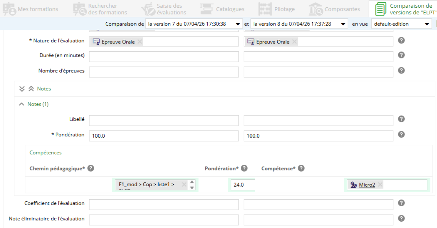Open the version 8 comparison dropdown
This screenshot has width=437, height=228.
click(x=342, y=24)
